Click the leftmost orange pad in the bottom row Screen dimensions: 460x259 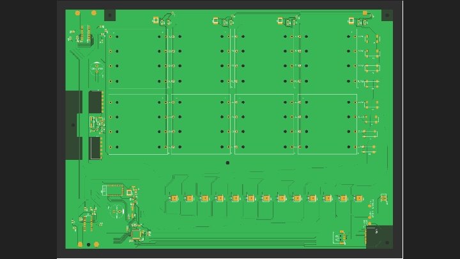[174, 198]
